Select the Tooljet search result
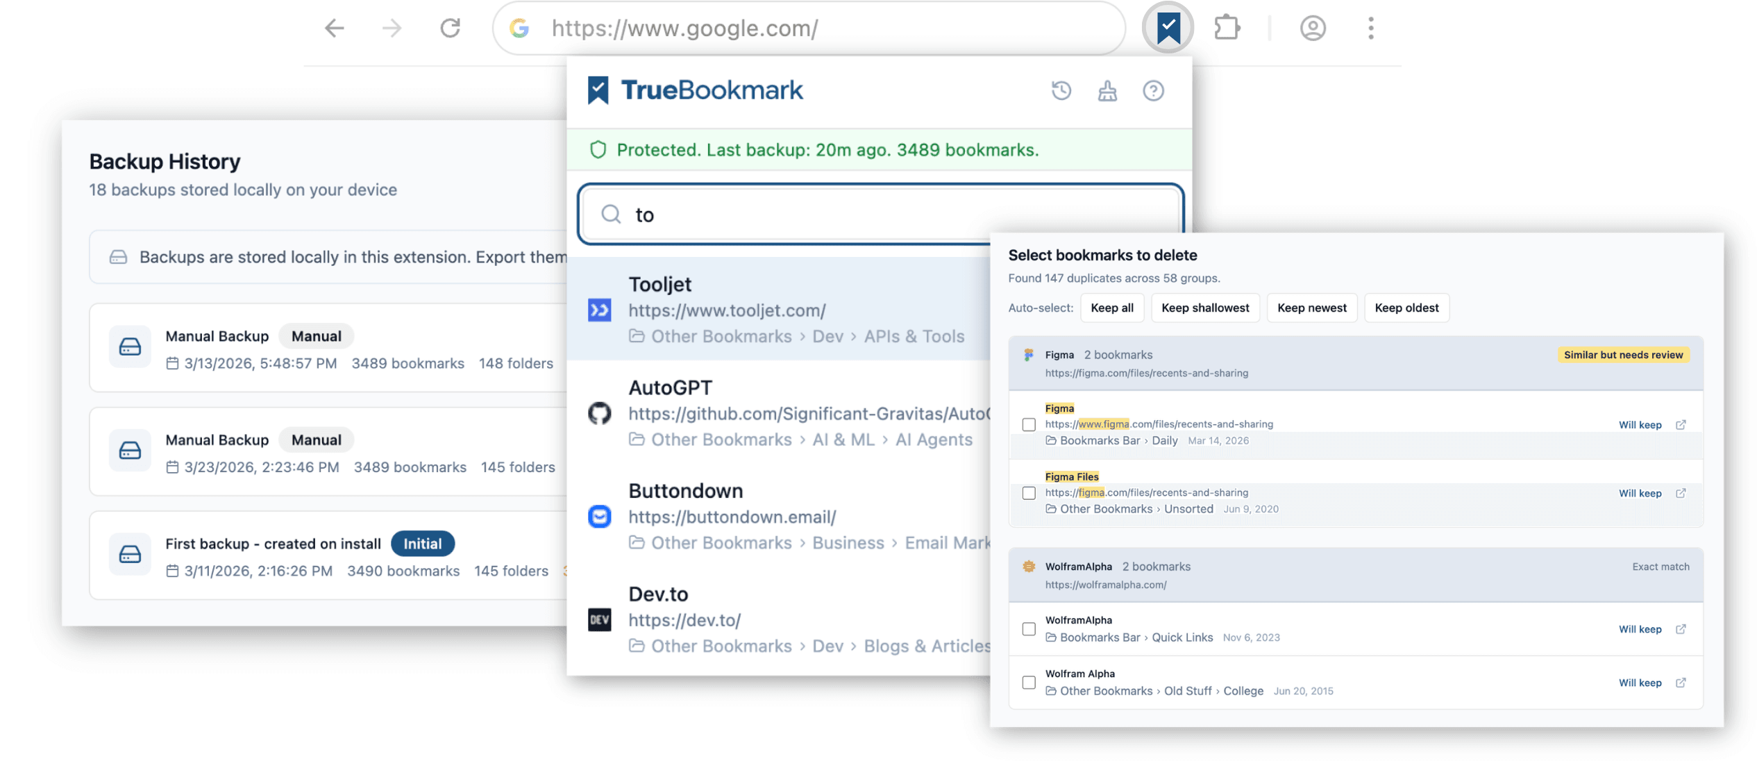This screenshot has height=761, width=1757. pyautogui.click(x=779, y=309)
